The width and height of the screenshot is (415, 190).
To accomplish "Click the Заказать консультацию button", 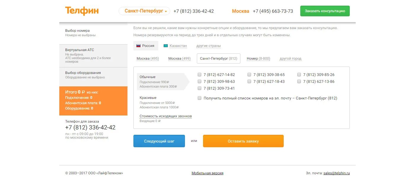I will [325, 11].
